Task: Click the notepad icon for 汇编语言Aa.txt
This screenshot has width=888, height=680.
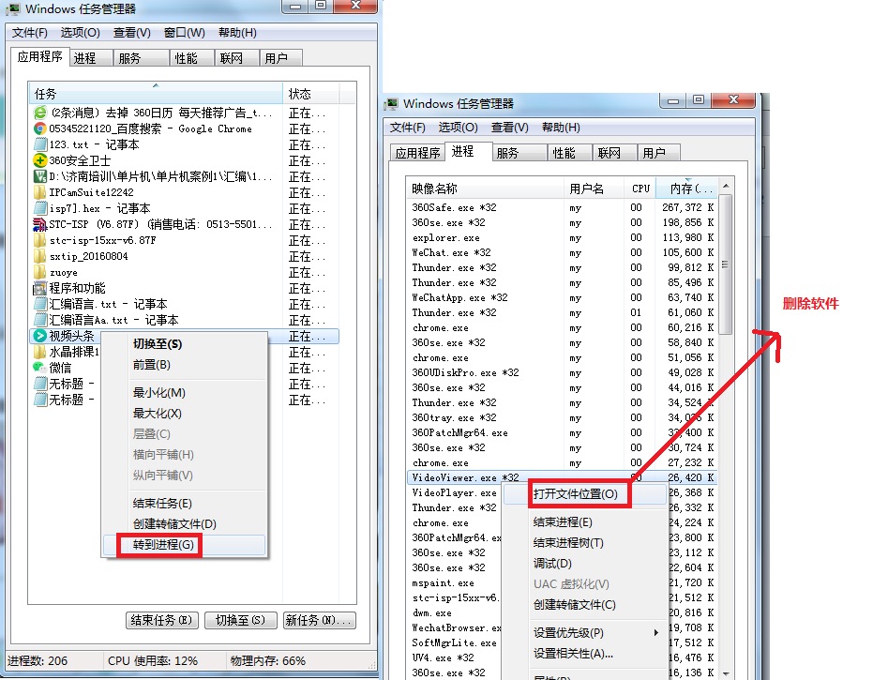Action: [39, 320]
